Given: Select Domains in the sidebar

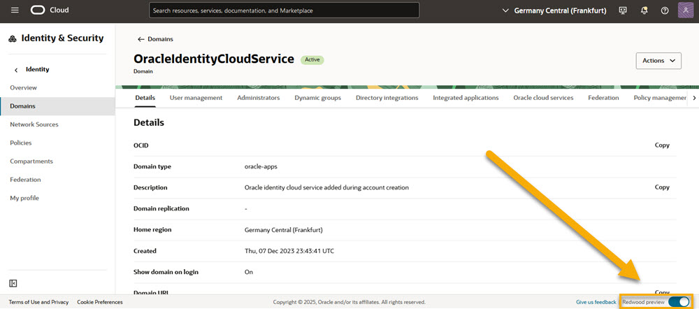Looking at the screenshot, I should point(57,106).
